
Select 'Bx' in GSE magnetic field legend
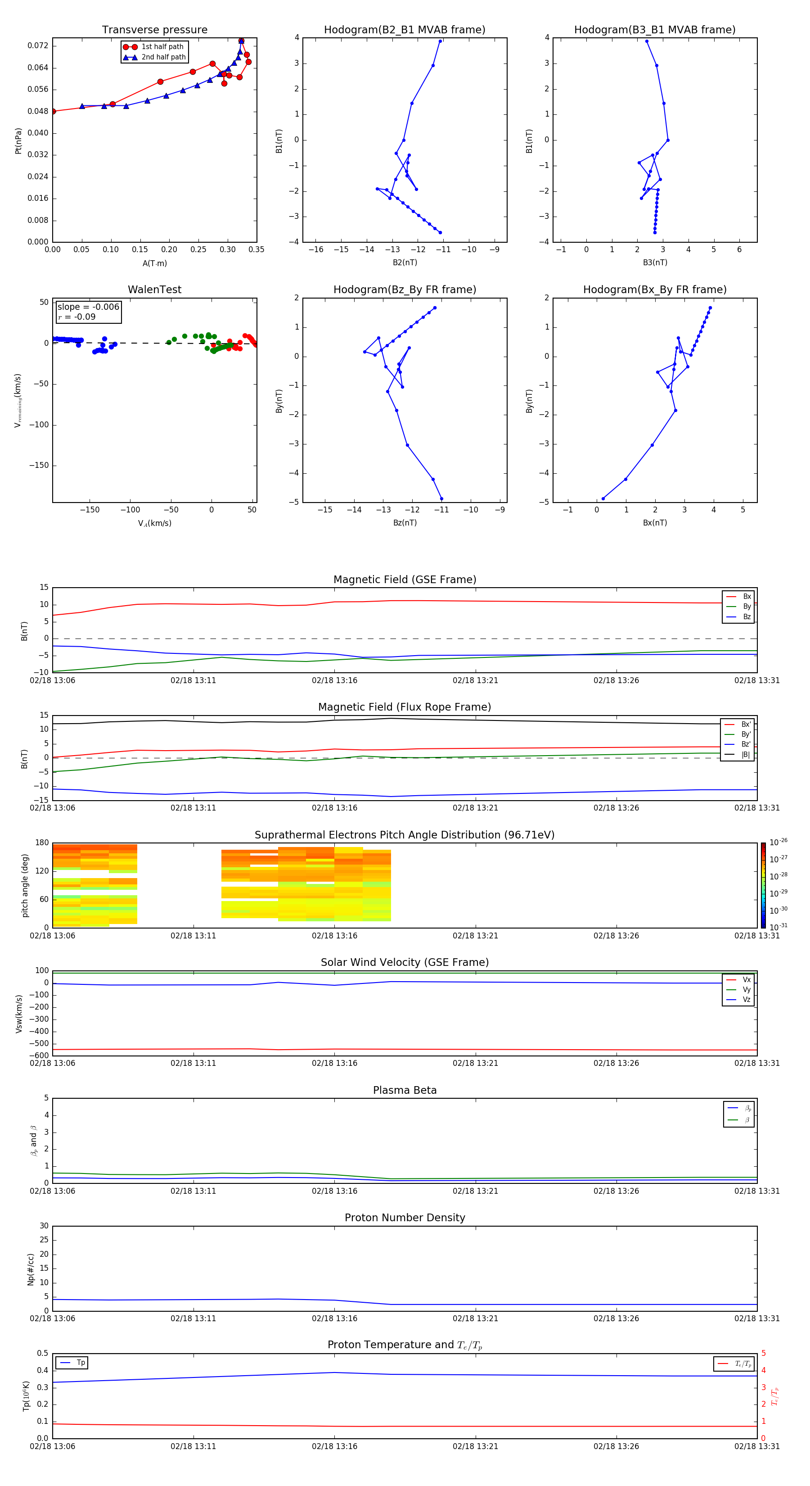[738, 597]
